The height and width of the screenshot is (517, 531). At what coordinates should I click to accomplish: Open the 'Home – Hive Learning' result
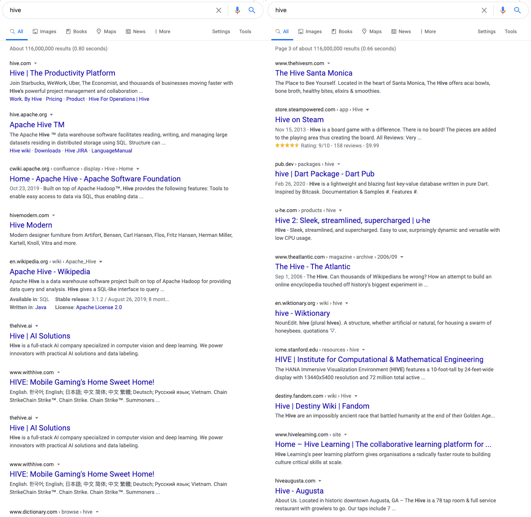(383, 444)
